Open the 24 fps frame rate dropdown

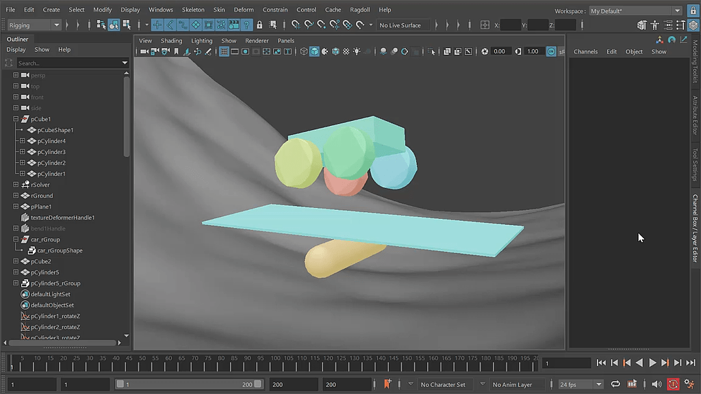[x=581, y=384]
